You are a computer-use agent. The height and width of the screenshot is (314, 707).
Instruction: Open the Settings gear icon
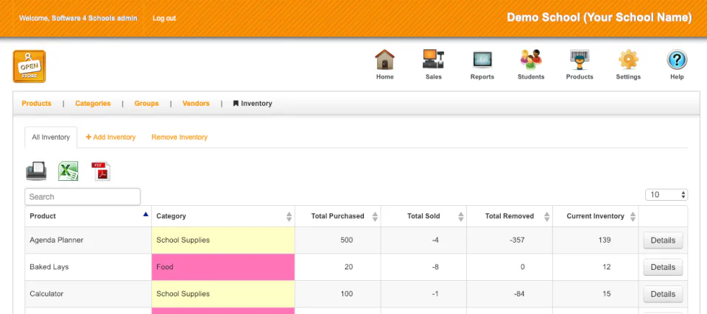[x=628, y=60]
